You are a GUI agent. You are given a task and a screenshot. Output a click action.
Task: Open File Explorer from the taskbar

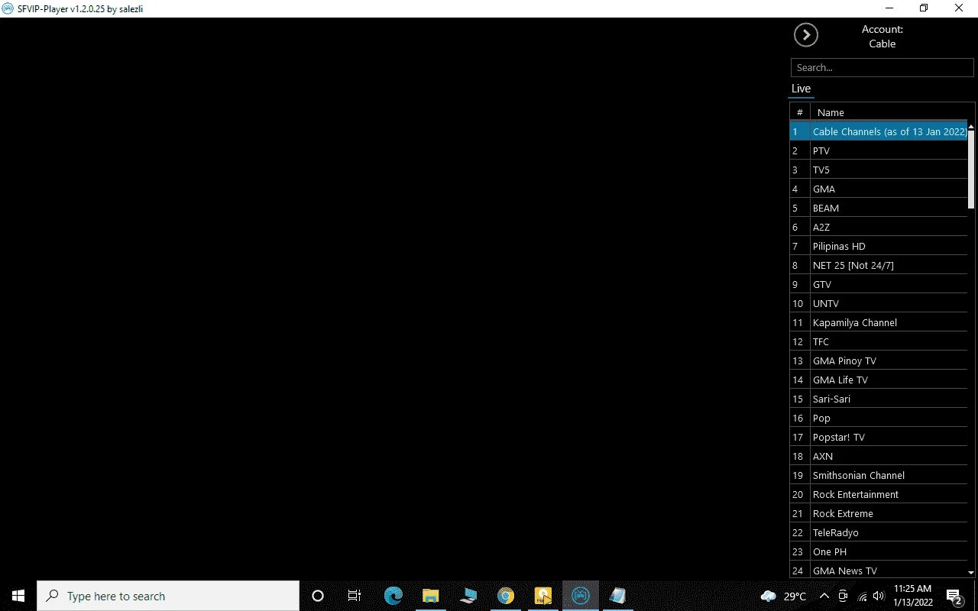[430, 596]
